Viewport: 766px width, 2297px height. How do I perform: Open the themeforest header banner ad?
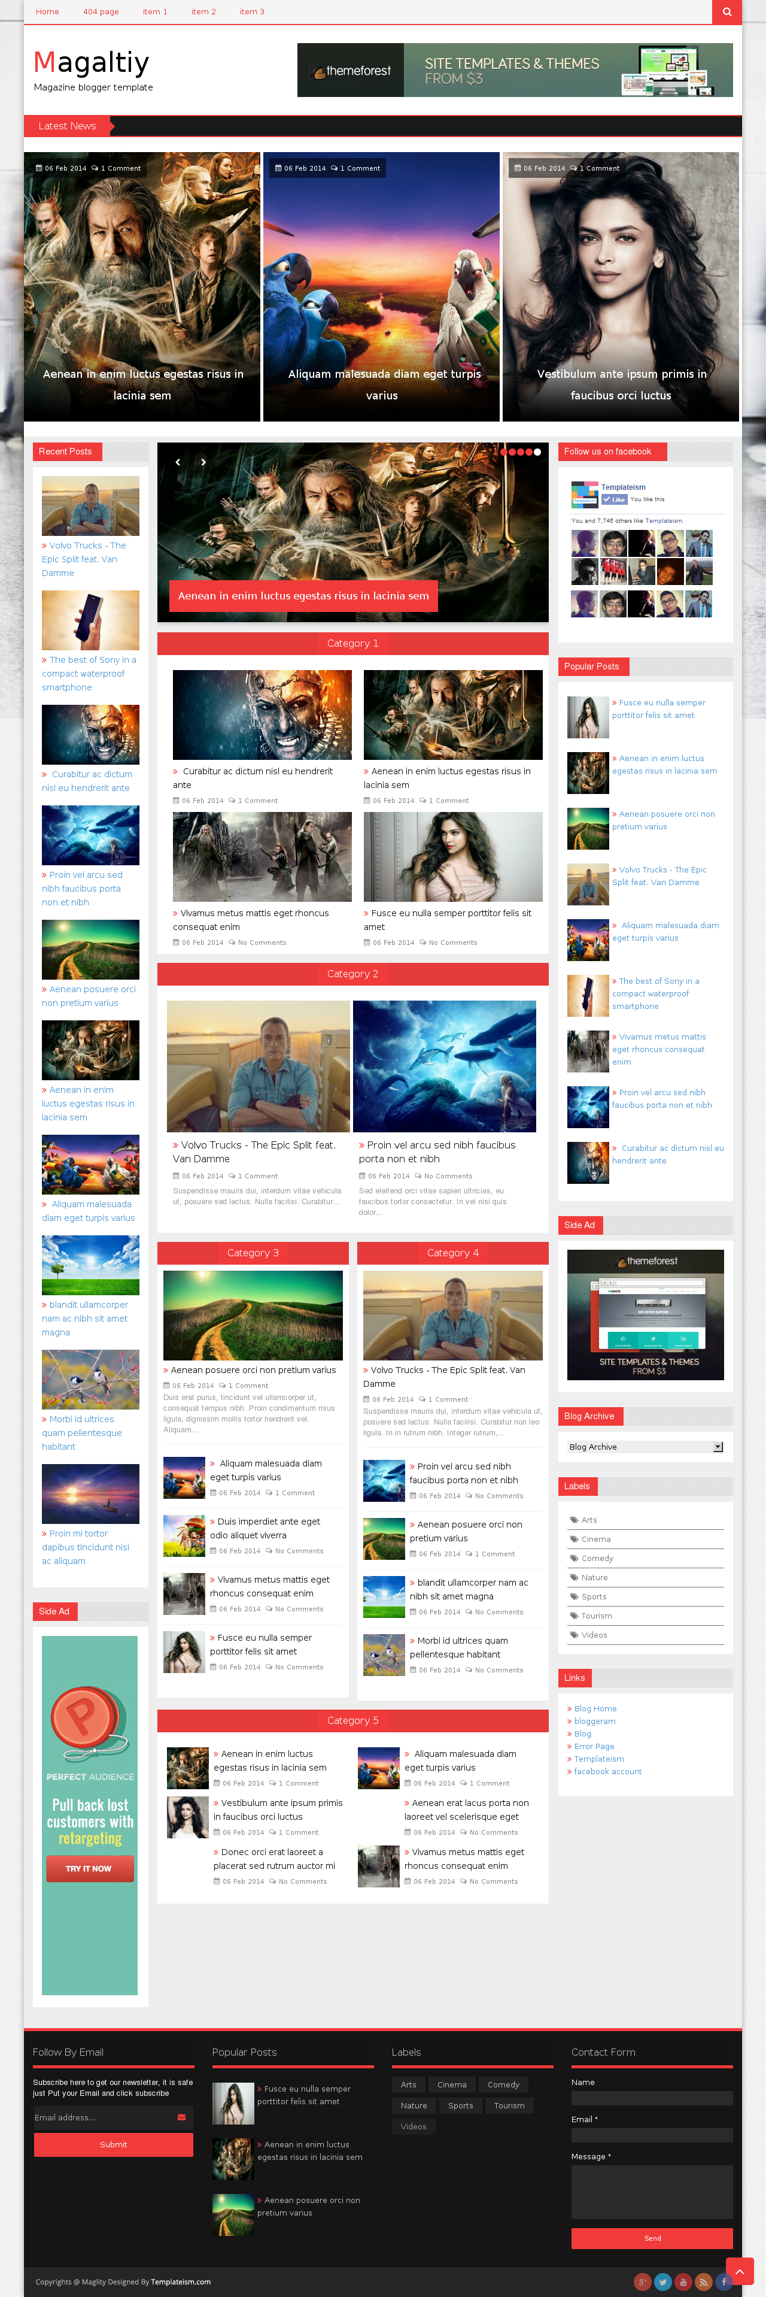[515, 69]
